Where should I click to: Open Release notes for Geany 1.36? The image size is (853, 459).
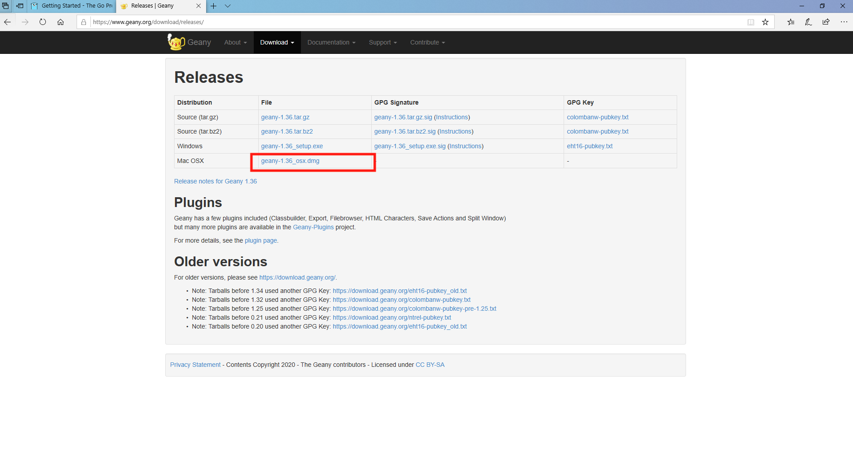pyautogui.click(x=215, y=181)
